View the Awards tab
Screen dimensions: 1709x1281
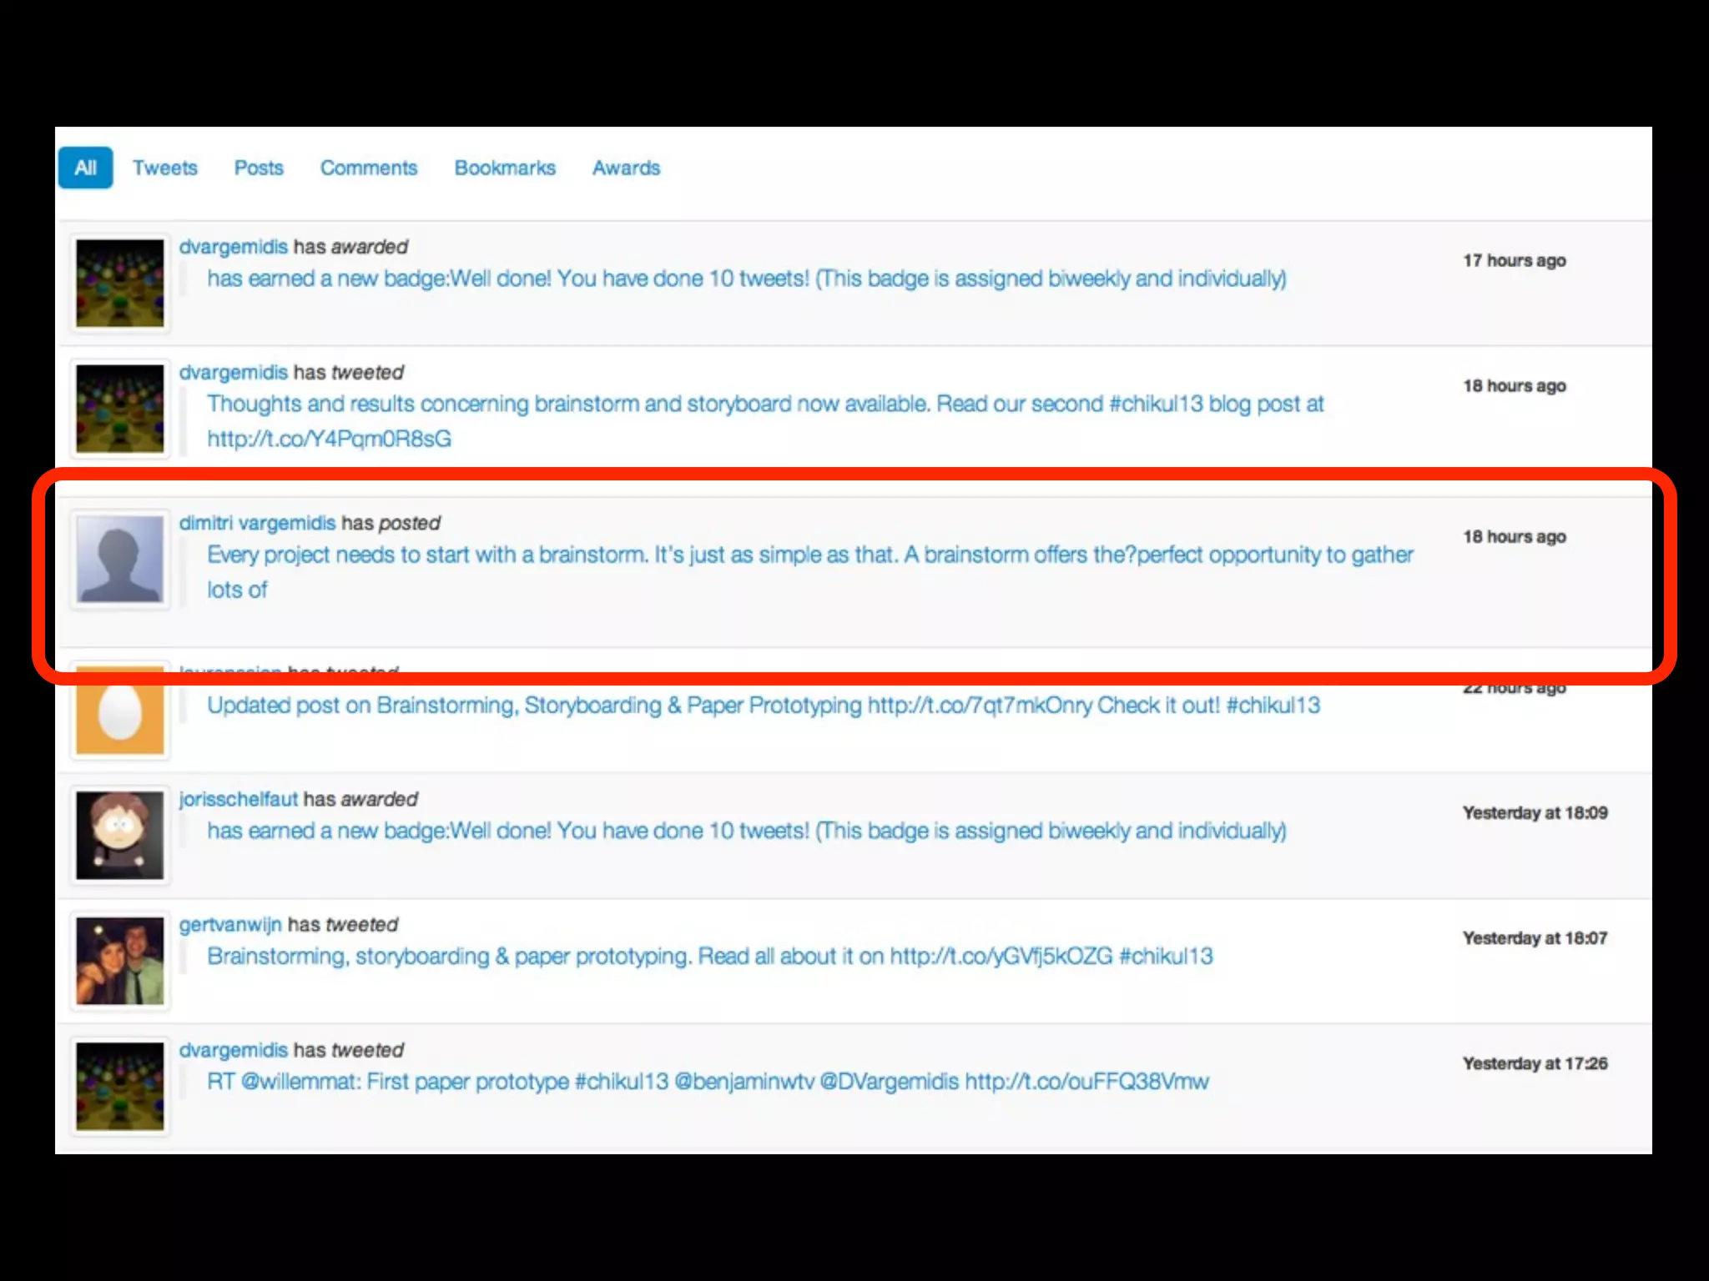click(626, 168)
